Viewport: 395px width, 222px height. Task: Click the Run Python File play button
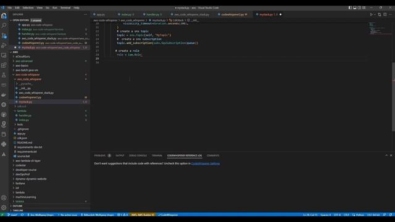[x=371, y=15]
